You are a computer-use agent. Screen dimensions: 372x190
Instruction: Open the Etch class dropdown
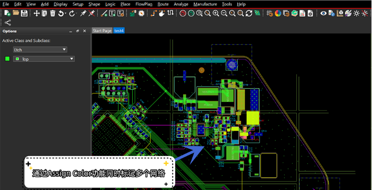pyautogui.click(x=40, y=50)
